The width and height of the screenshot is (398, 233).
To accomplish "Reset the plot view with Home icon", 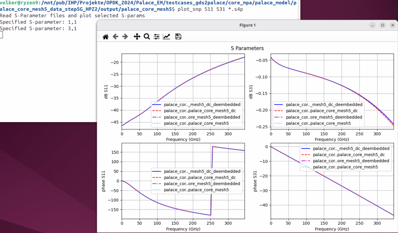I will point(105,37).
